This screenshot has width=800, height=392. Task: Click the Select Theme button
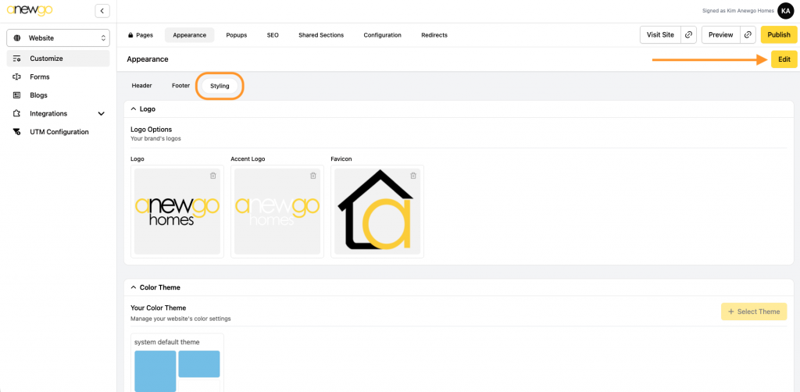753,312
